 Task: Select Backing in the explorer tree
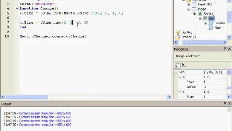[209, 14]
